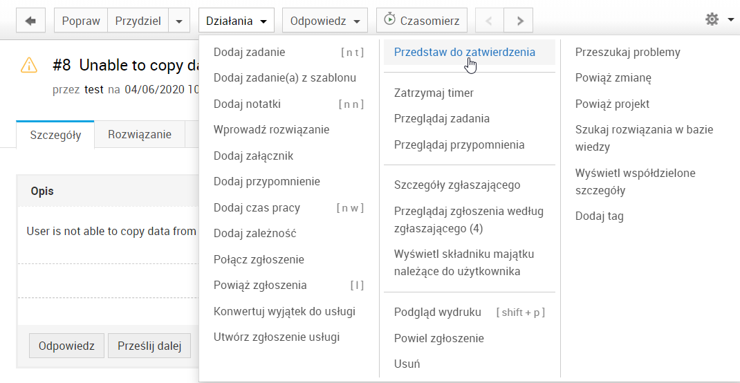
Task: Open the settings gear menu
Action: point(718,20)
